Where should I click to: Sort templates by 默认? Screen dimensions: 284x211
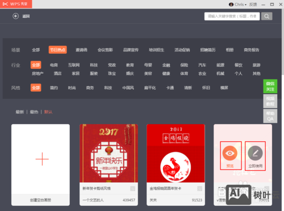[x=48, y=112]
